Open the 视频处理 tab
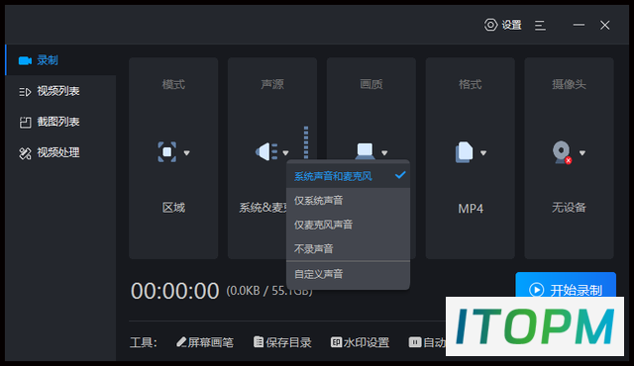This screenshot has height=366, width=634. 60,152
